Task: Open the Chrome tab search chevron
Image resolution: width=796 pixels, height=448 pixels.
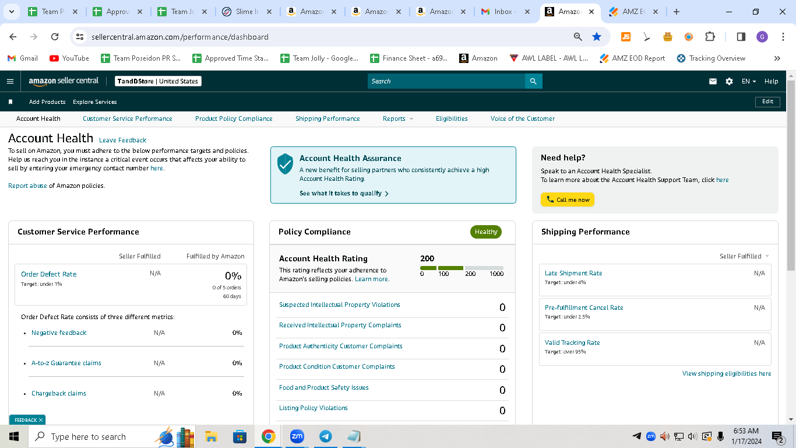Action: [x=13, y=12]
